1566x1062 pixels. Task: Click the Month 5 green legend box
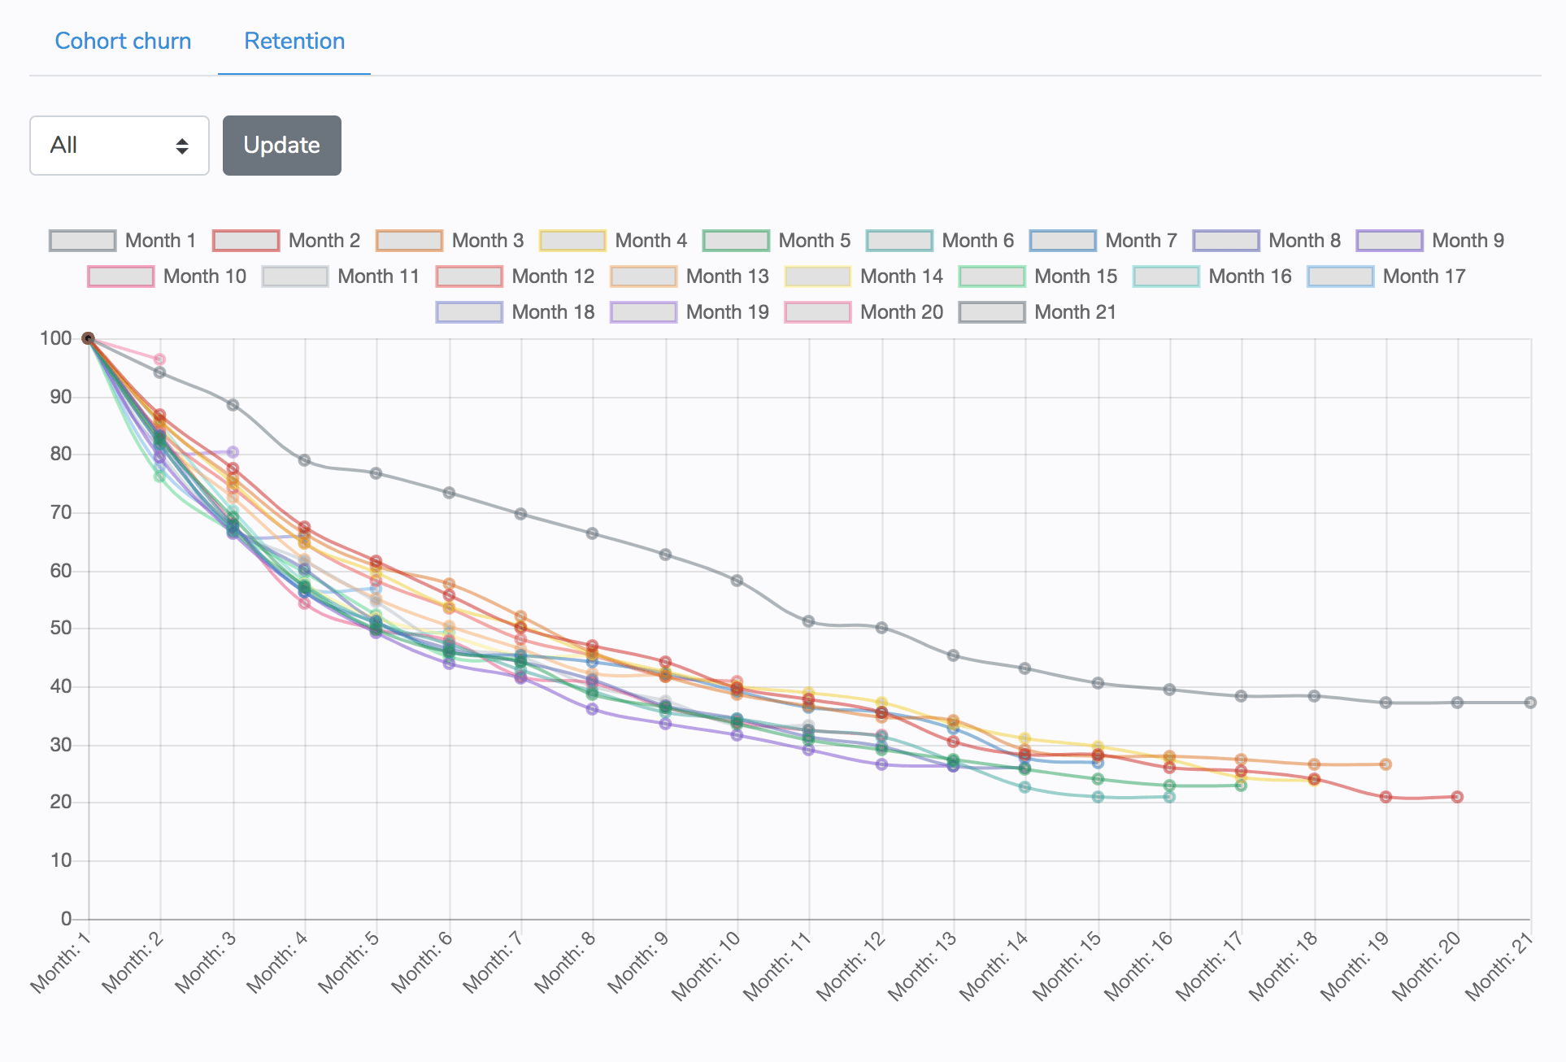pos(736,241)
